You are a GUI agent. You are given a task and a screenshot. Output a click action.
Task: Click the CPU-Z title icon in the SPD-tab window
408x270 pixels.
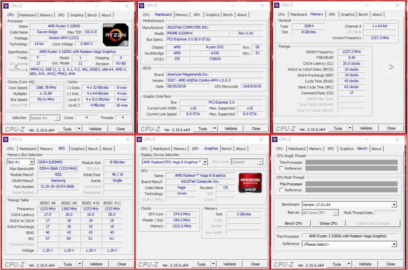coord(6,139)
